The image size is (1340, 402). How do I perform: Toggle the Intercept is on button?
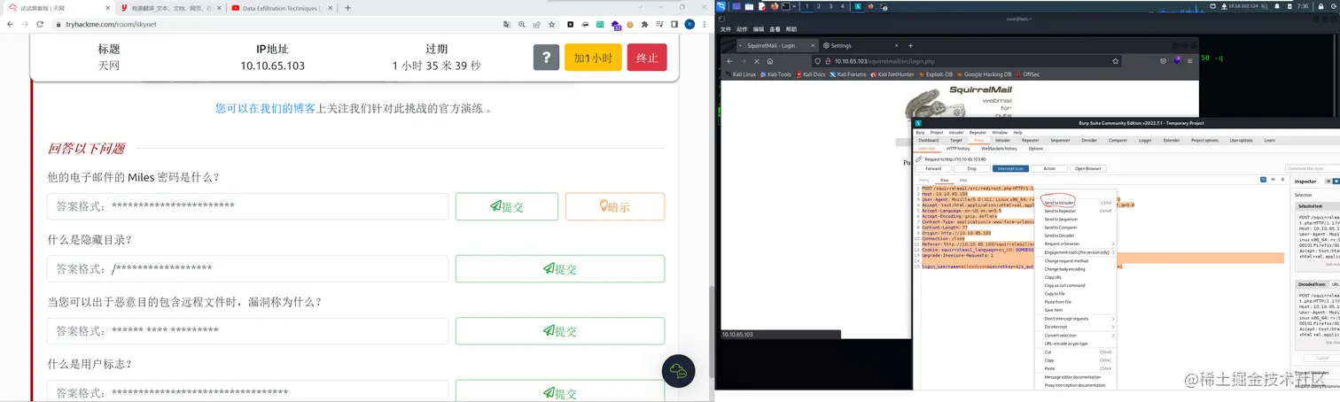[x=1010, y=168]
